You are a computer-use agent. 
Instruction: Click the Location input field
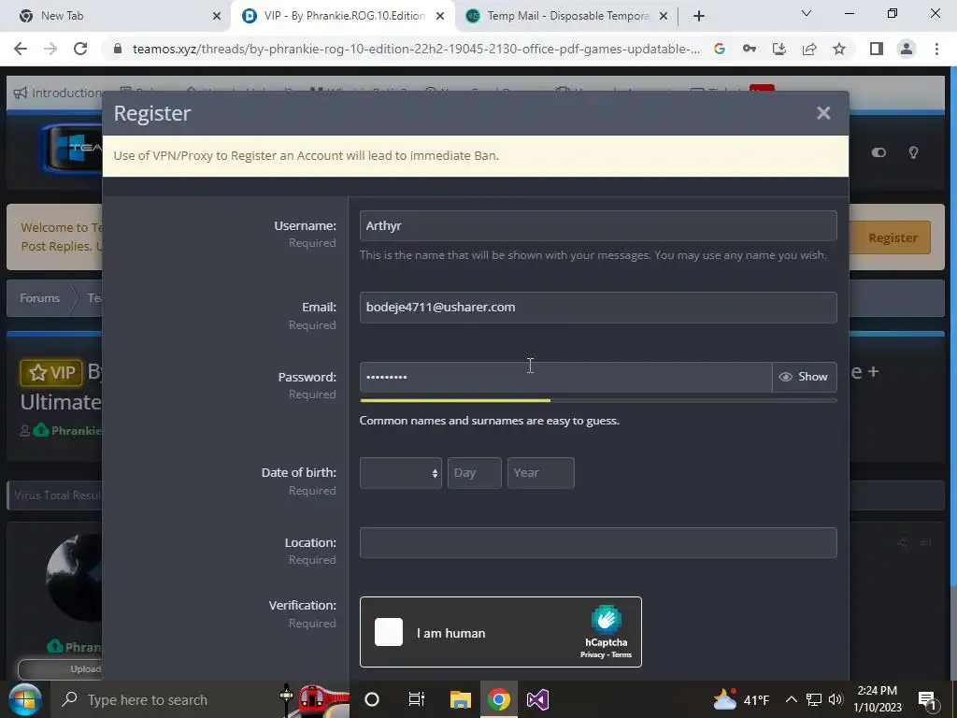point(598,543)
